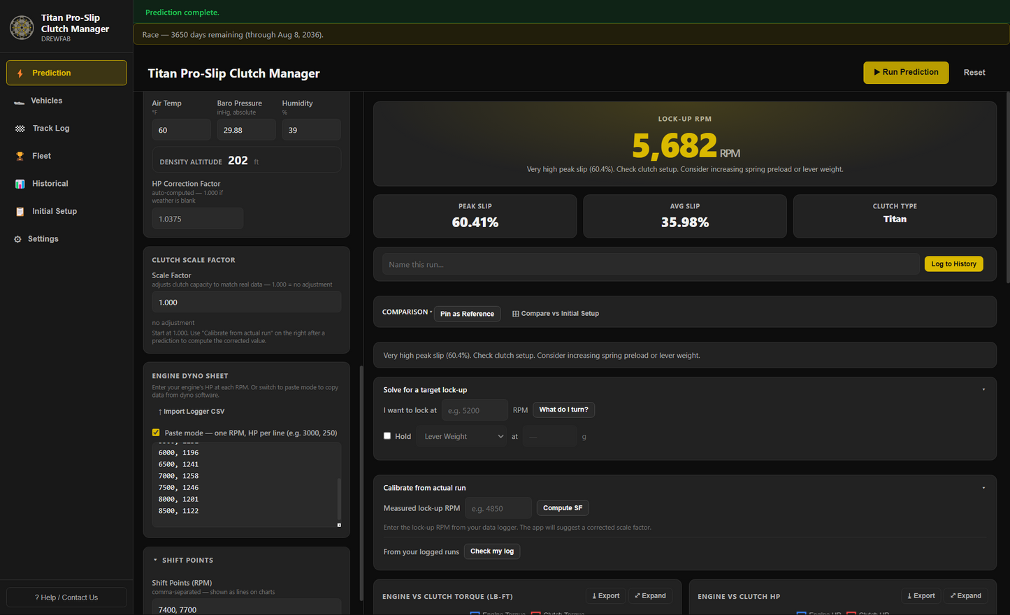Click Check my log
1010x615 pixels.
click(x=492, y=551)
